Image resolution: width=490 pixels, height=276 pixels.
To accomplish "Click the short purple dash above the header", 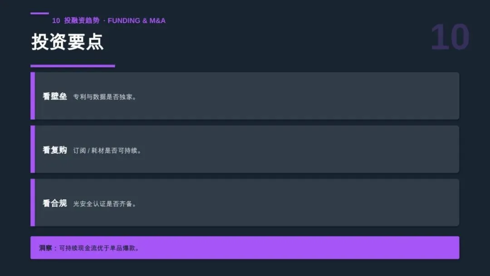I will (39, 13).
